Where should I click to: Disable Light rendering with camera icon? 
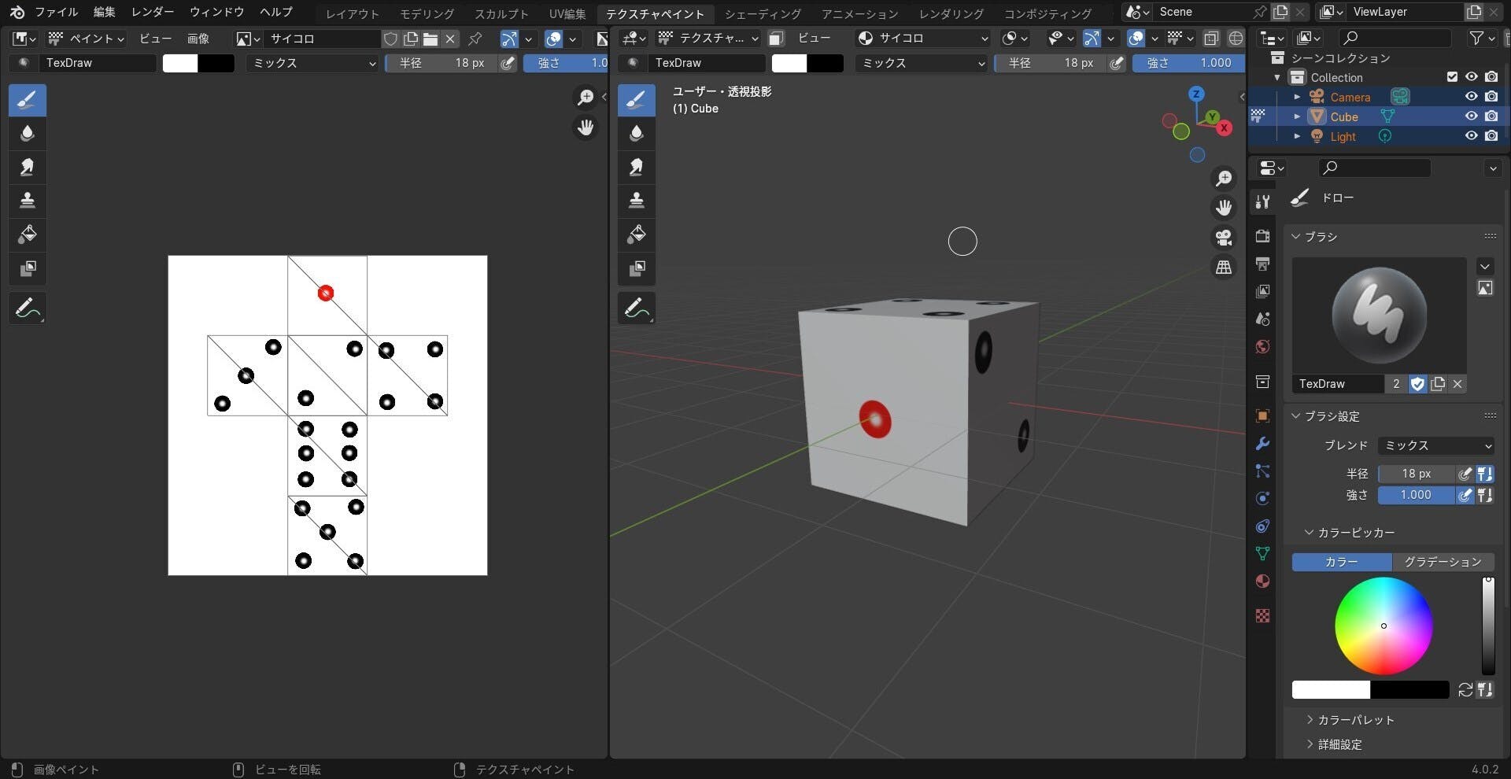pyautogui.click(x=1491, y=136)
